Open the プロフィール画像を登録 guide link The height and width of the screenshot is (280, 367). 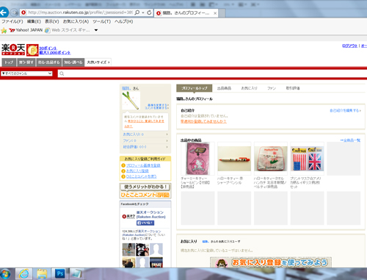(x=143, y=165)
